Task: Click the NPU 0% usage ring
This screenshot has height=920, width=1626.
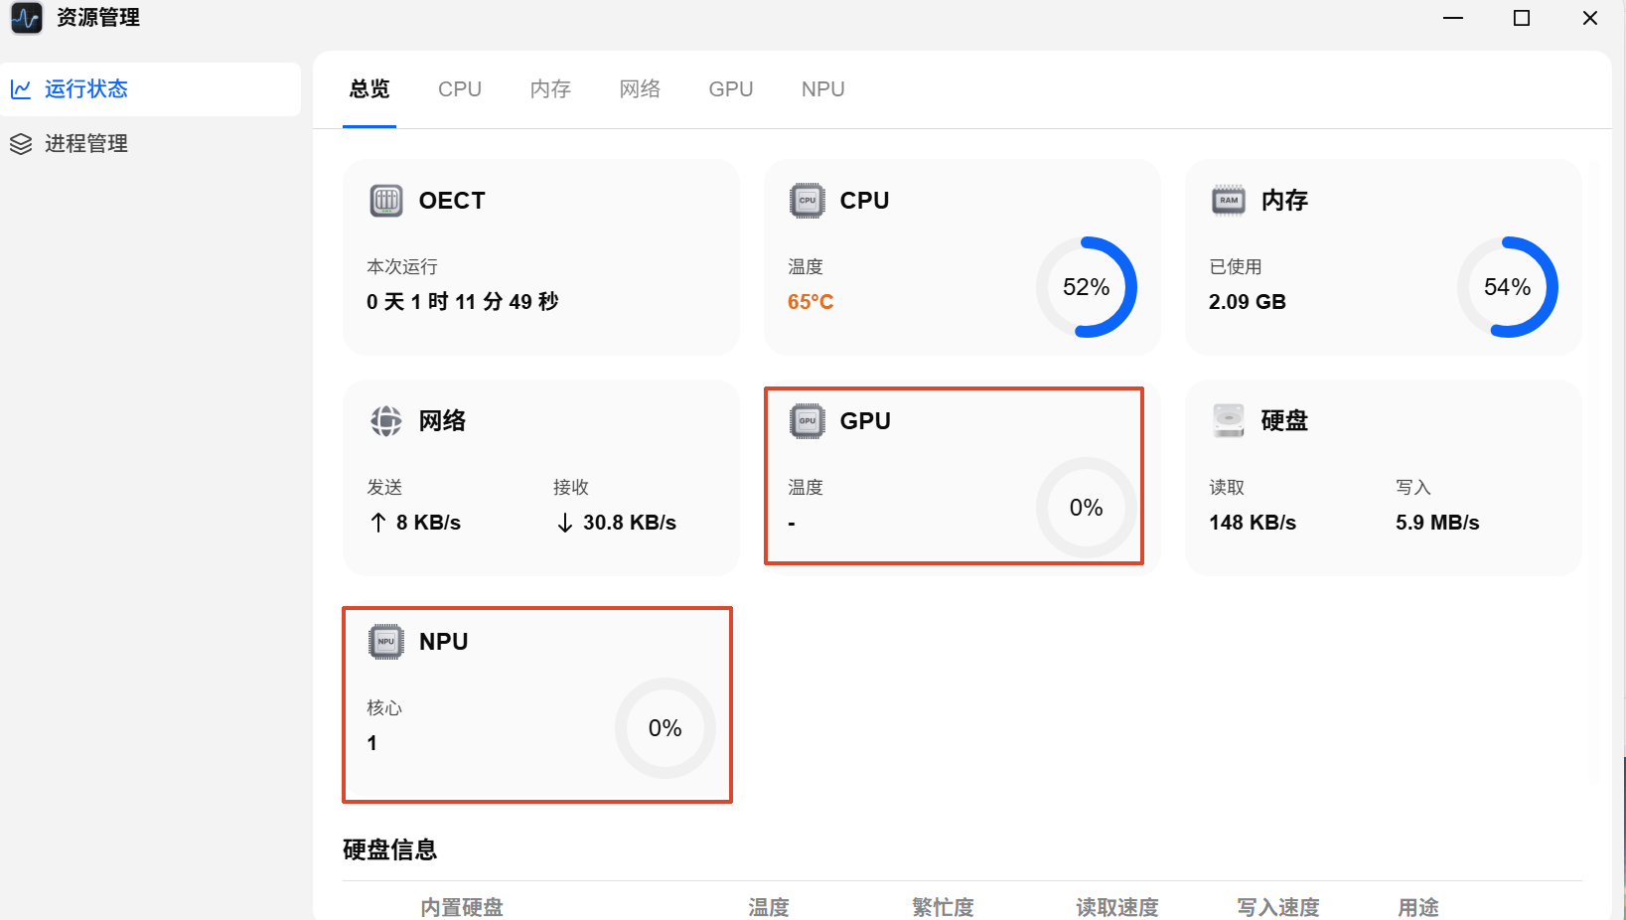Action: coord(665,728)
